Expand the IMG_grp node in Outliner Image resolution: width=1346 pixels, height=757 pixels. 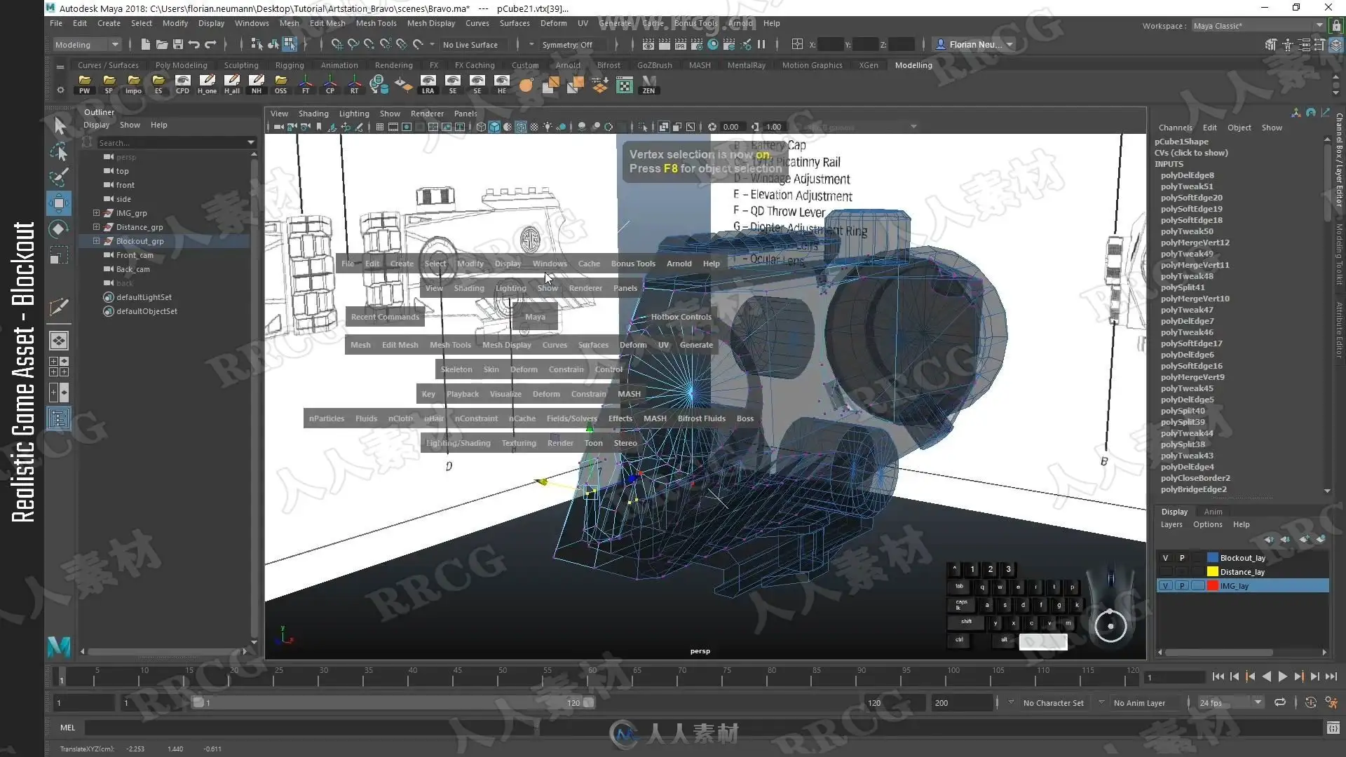[x=96, y=213]
